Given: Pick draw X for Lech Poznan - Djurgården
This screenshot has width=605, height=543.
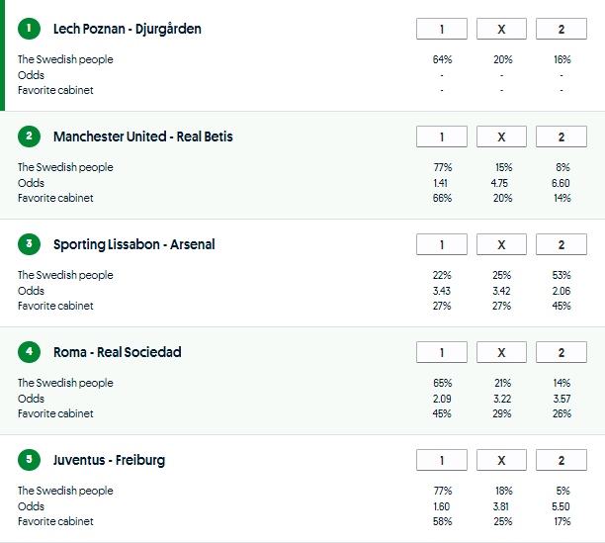Looking at the screenshot, I should tap(501, 29).
